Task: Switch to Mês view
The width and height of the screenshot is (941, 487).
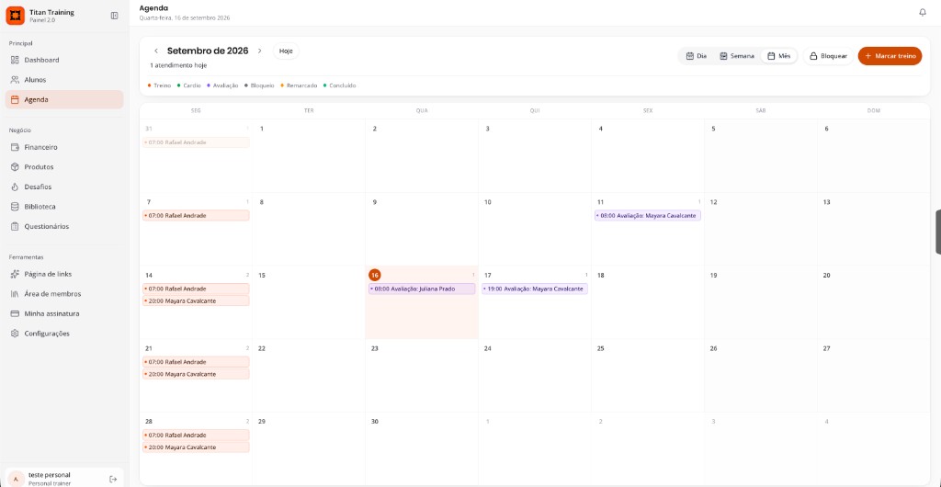Action: 779,56
